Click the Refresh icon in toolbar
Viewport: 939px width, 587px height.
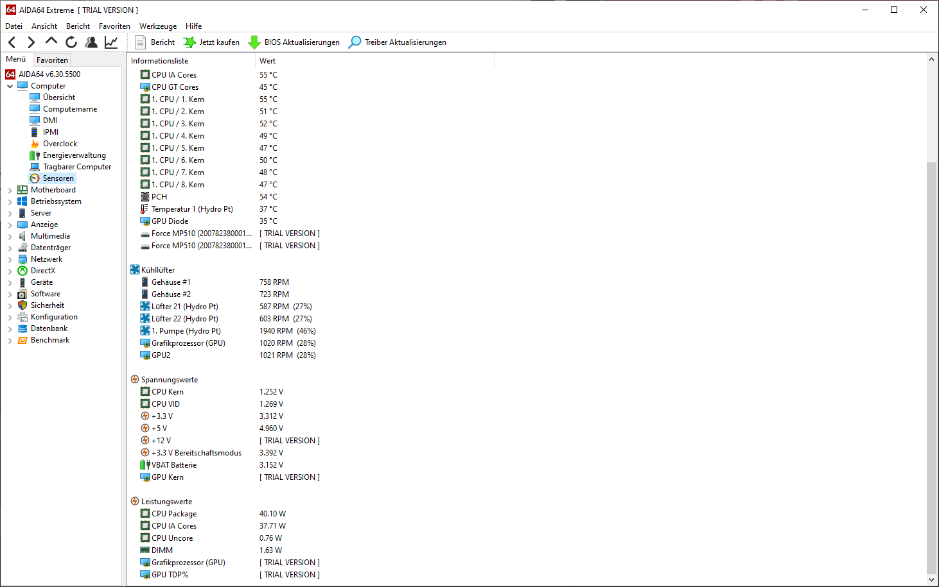[71, 42]
